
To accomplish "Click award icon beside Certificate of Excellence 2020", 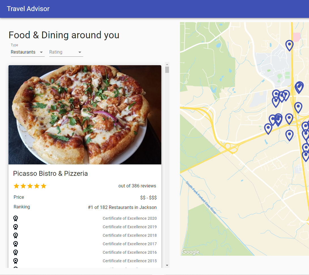I will 16,218.
